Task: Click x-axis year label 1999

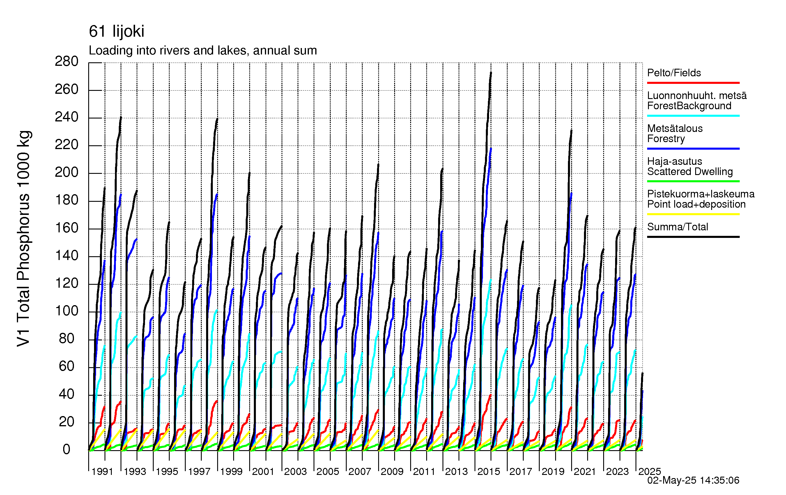Action: click(231, 471)
